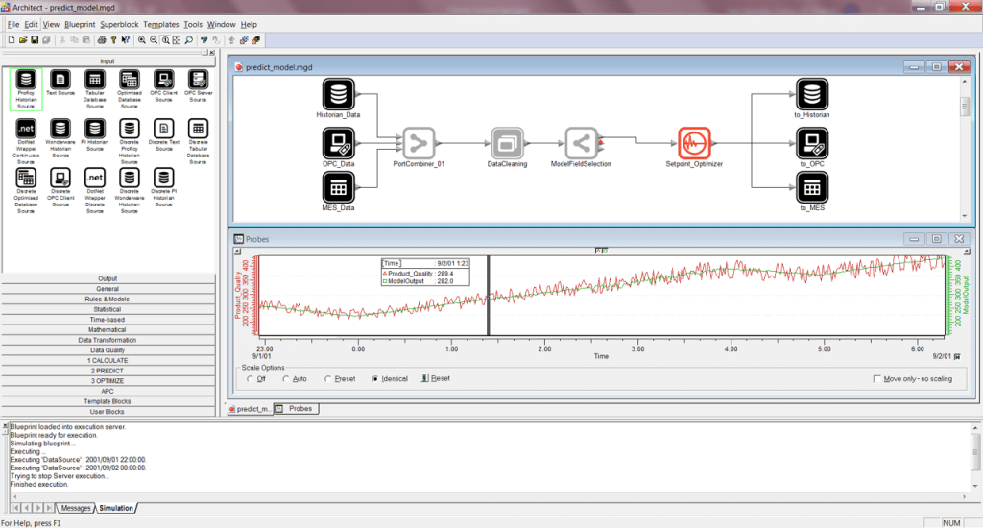Switch to the Probes window tab

pos(298,409)
